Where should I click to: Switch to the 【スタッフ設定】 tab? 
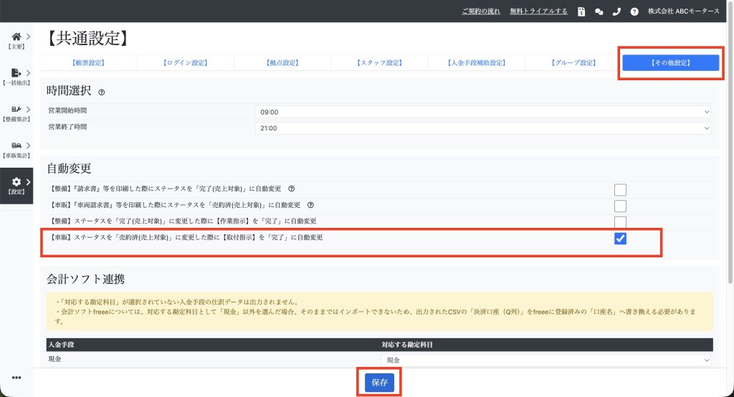379,63
